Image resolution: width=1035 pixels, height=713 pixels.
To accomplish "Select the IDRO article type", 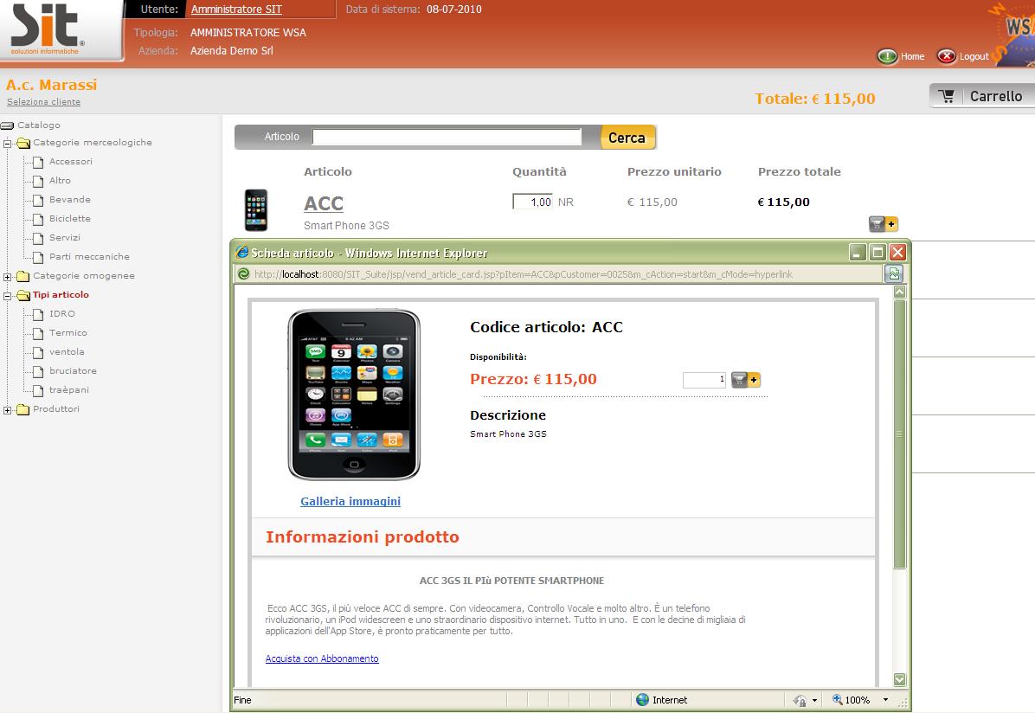I will (x=62, y=313).
